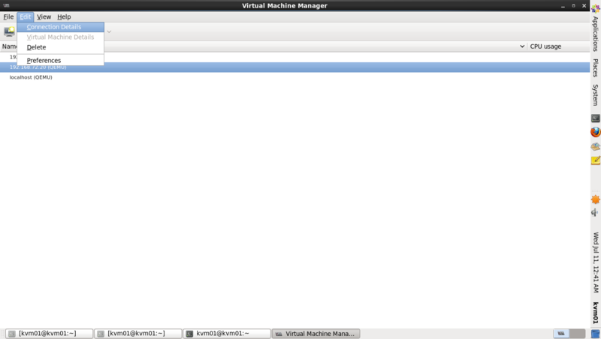Click the mail application icon in panel
The height and width of the screenshot is (339, 601).
(x=595, y=146)
